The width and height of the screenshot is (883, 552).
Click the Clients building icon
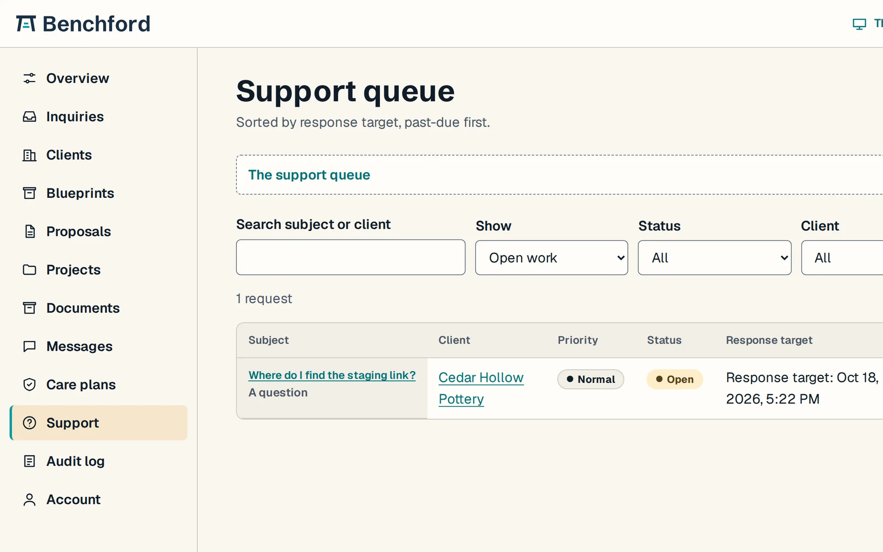[x=29, y=155]
